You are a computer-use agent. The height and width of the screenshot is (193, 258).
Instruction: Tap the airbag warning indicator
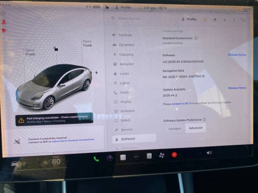(x=4, y=31)
